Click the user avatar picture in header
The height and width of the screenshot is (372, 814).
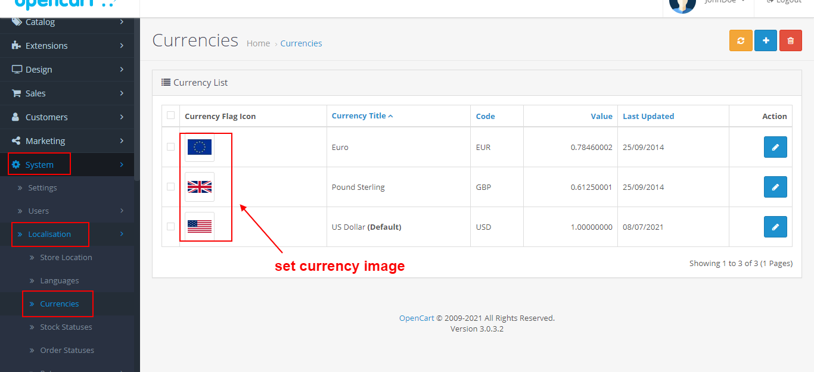click(682, 5)
